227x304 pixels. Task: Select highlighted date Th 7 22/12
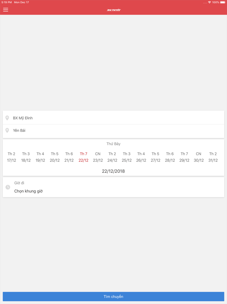point(83,157)
